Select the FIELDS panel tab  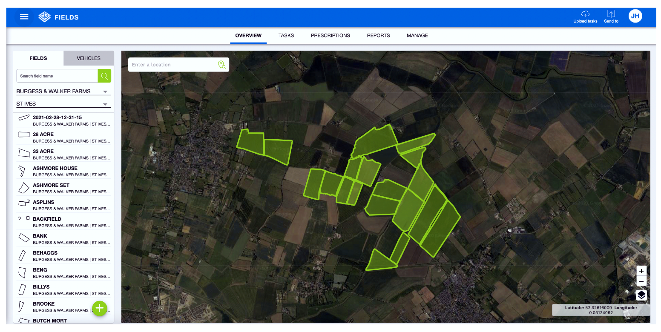click(x=38, y=58)
